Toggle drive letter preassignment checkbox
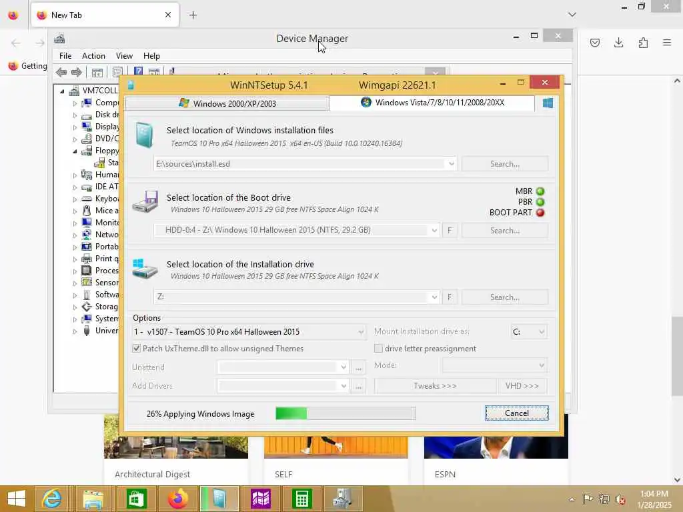Viewport: 683px width, 512px height. (378, 348)
